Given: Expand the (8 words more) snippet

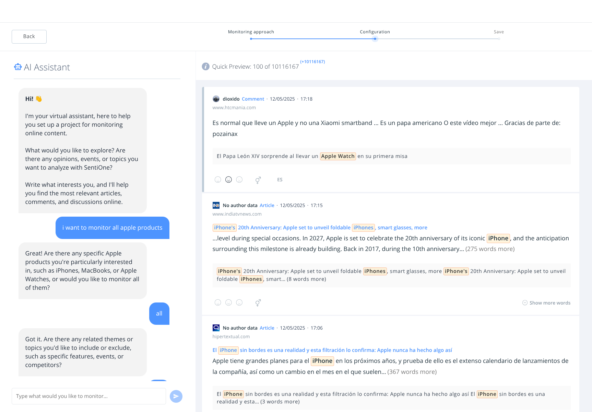Looking at the screenshot, I should click(306, 279).
